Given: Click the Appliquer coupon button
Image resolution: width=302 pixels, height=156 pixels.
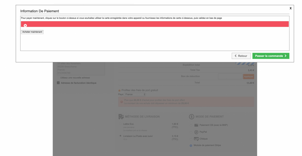Looking at the screenshot, I should tap(249, 76).
